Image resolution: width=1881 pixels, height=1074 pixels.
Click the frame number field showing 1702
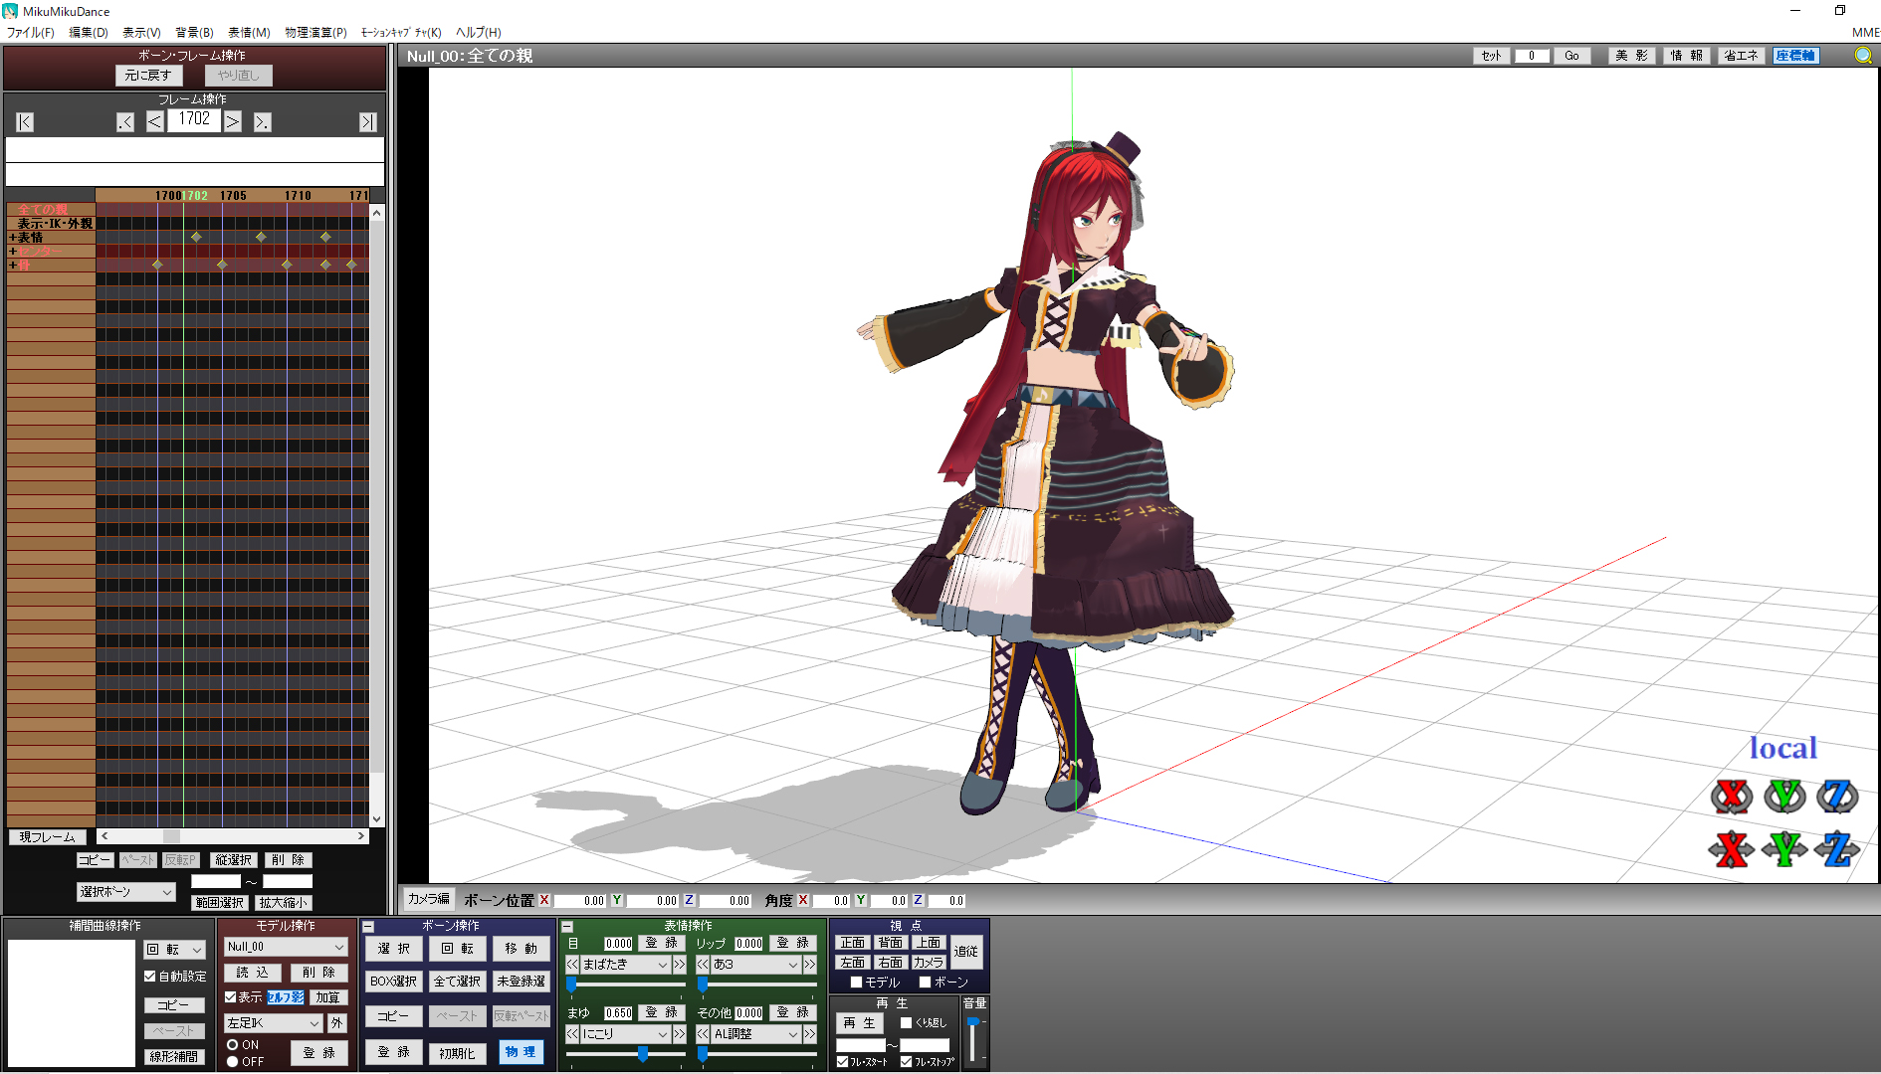(x=194, y=119)
